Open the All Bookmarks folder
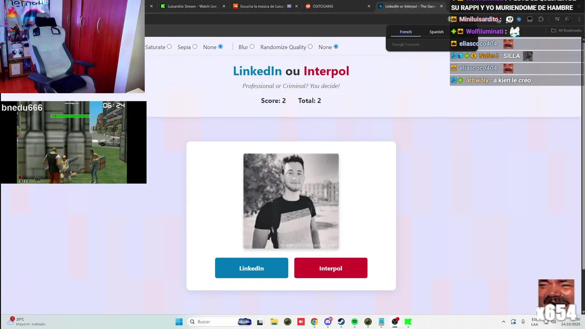Image resolution: width=585 pixels, height=329 pixels. click(566, 31)
